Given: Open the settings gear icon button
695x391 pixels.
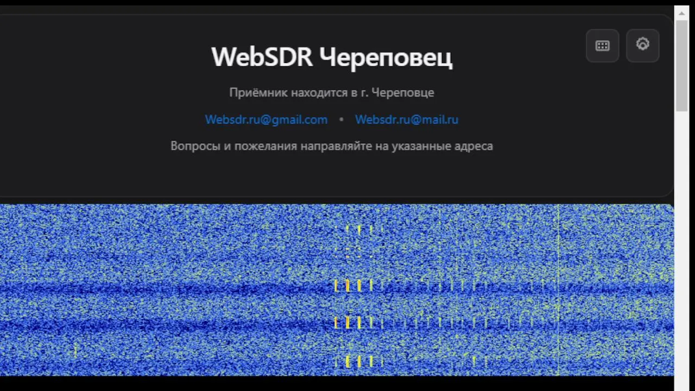Looking at the screenshot, I should tap(642, 46).
